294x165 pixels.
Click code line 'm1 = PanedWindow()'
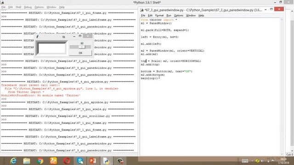click(156, 23)
